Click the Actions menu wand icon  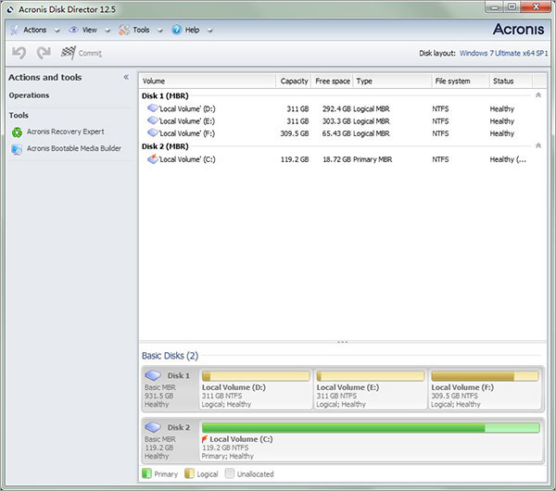click(14, 31)
